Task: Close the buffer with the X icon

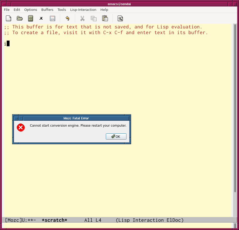Action: [41, 18]
